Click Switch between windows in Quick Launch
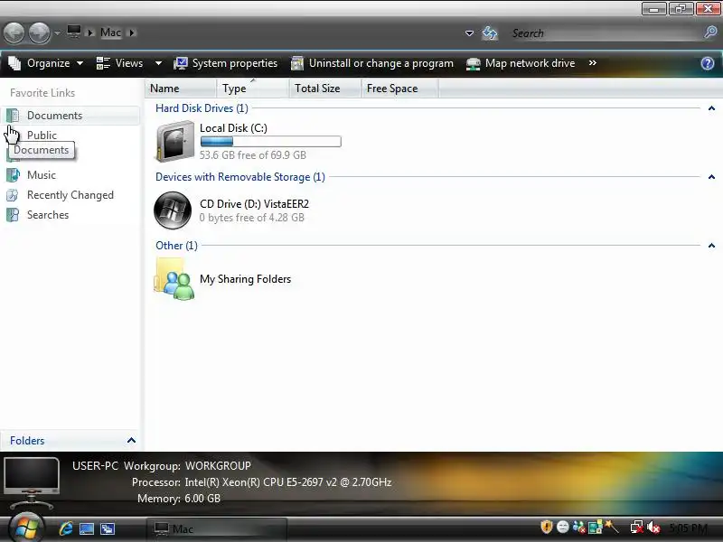The height and width of the screenshot is (542, 723). [x=108, y=528]
